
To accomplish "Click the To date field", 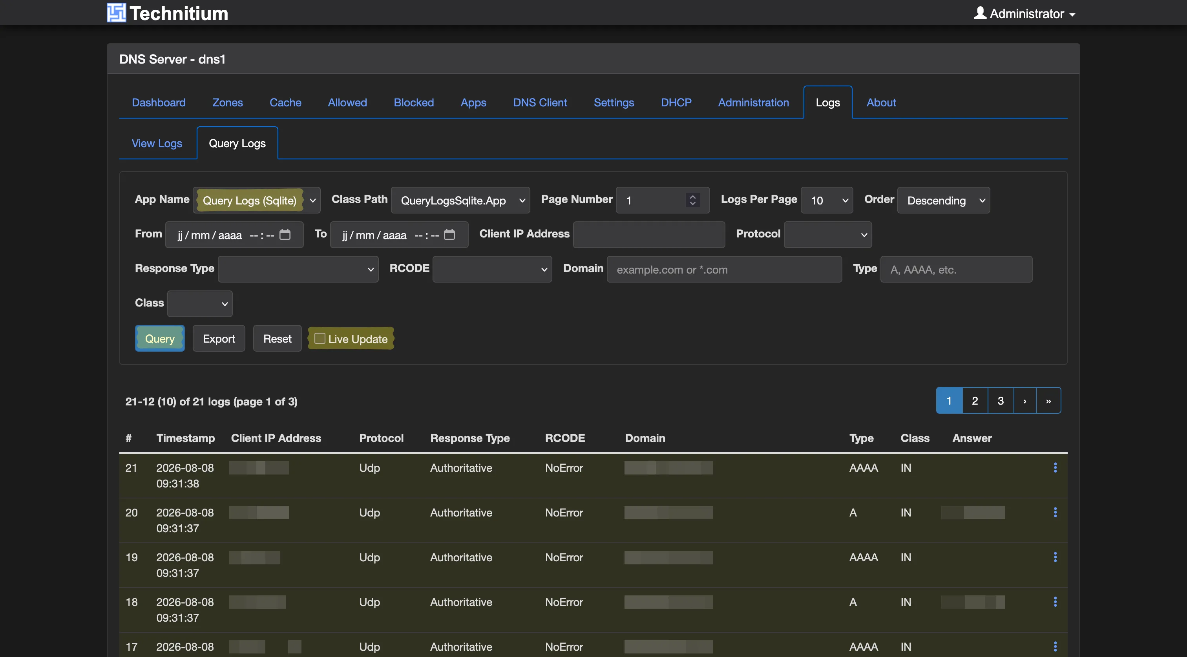I will [x=399, y=235].
